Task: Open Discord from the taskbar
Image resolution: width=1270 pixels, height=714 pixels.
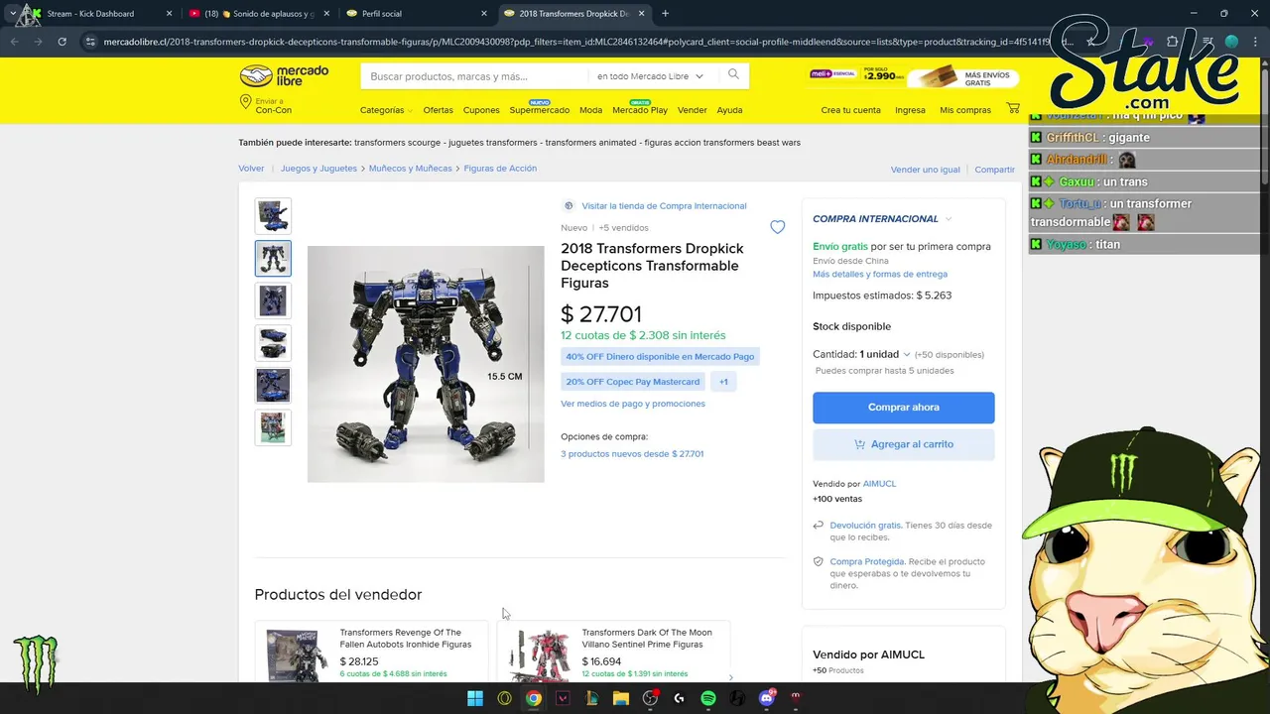Action: 766,698
